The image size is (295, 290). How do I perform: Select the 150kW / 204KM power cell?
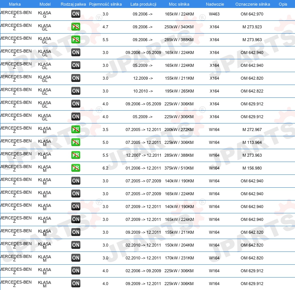point(180,245)
